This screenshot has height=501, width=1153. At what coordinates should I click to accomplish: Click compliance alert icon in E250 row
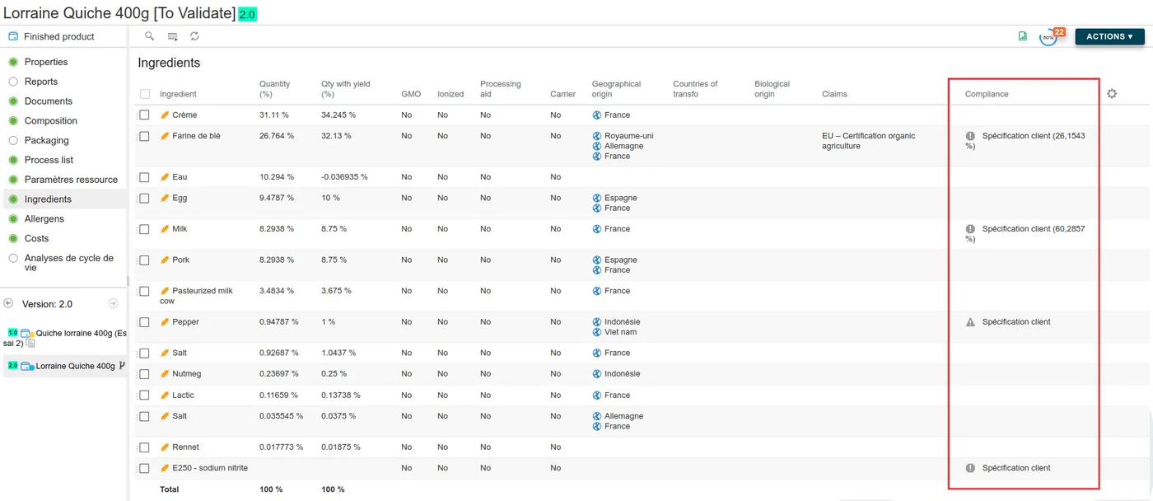click(x=970, y=468)
